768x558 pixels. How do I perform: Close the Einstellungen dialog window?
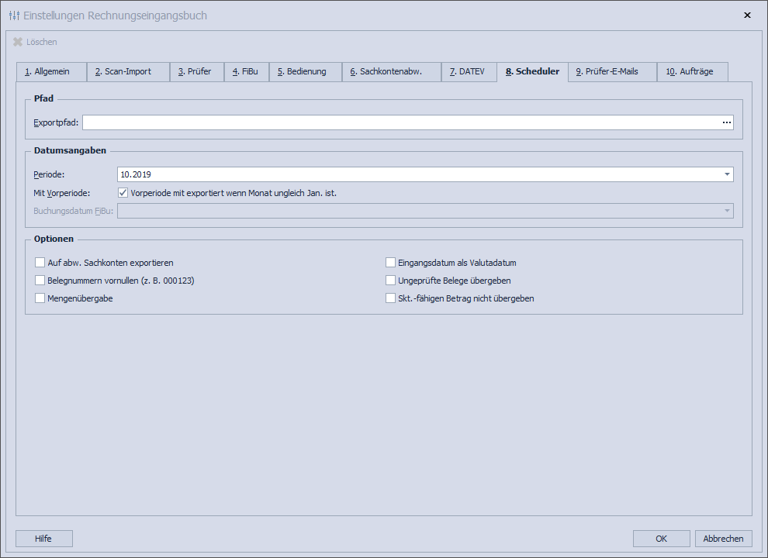[x=747, y=15]
